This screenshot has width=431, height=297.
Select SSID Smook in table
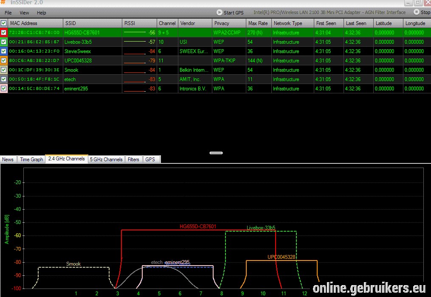71,70
